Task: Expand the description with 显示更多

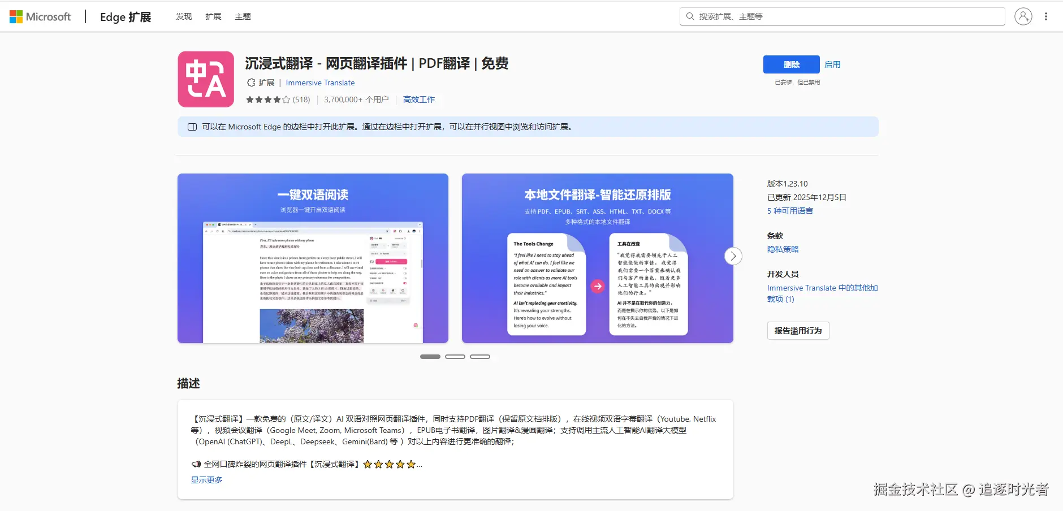Action: (x=206, y=480)
